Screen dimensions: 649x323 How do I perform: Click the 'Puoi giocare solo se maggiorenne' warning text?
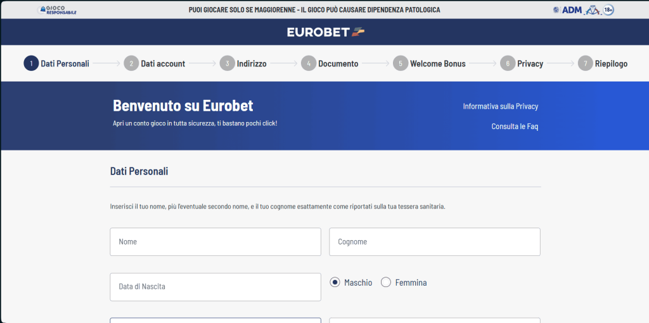click(314, 9)
